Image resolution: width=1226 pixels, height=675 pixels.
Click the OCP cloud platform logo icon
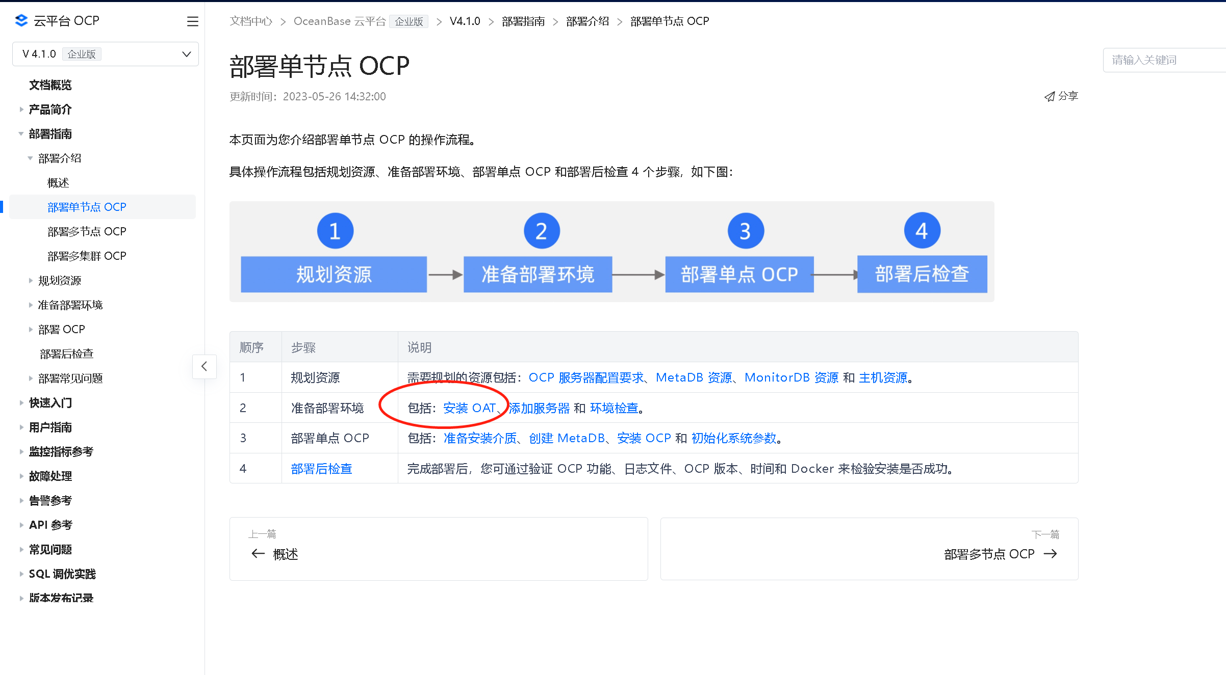[x=21, y=20]
